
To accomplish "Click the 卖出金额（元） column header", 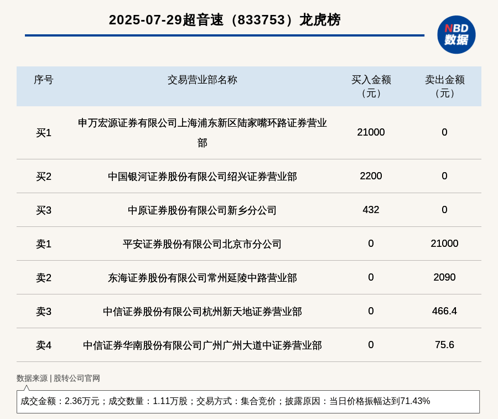I will coord(445,86).
